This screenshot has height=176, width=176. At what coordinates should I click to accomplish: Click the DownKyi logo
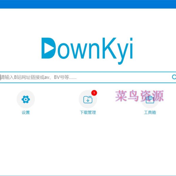point(87,51)
